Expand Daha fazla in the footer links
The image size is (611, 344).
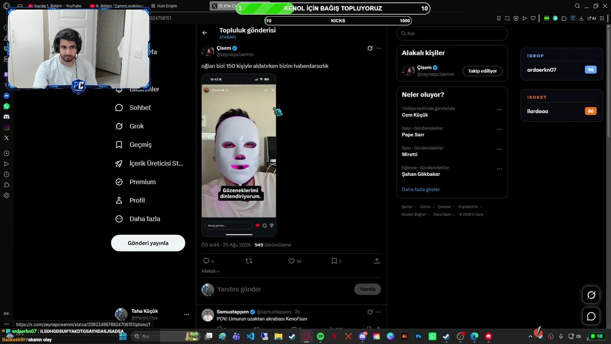pos(444,215)
